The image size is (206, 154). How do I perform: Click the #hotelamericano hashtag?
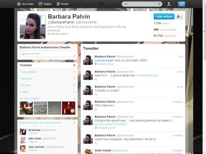click(x=147, y=75)
